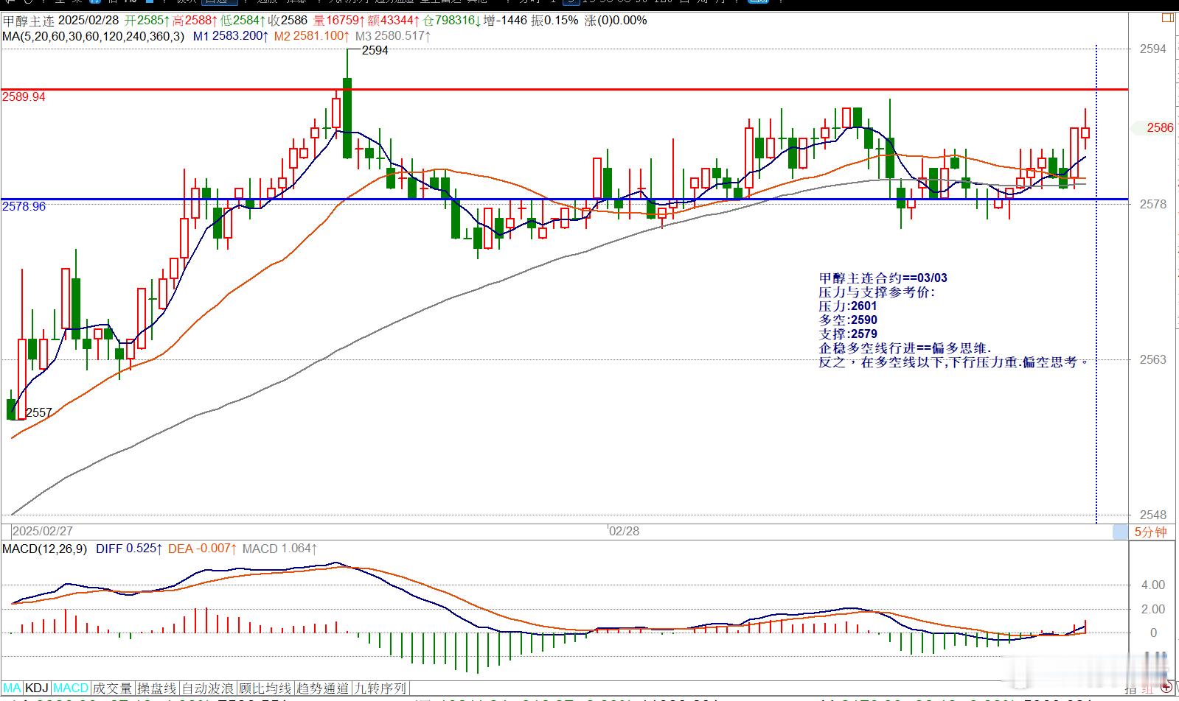Select the MACD indicator tab
This screenshot has width=1179, height=701.
(x=71, y=688)
